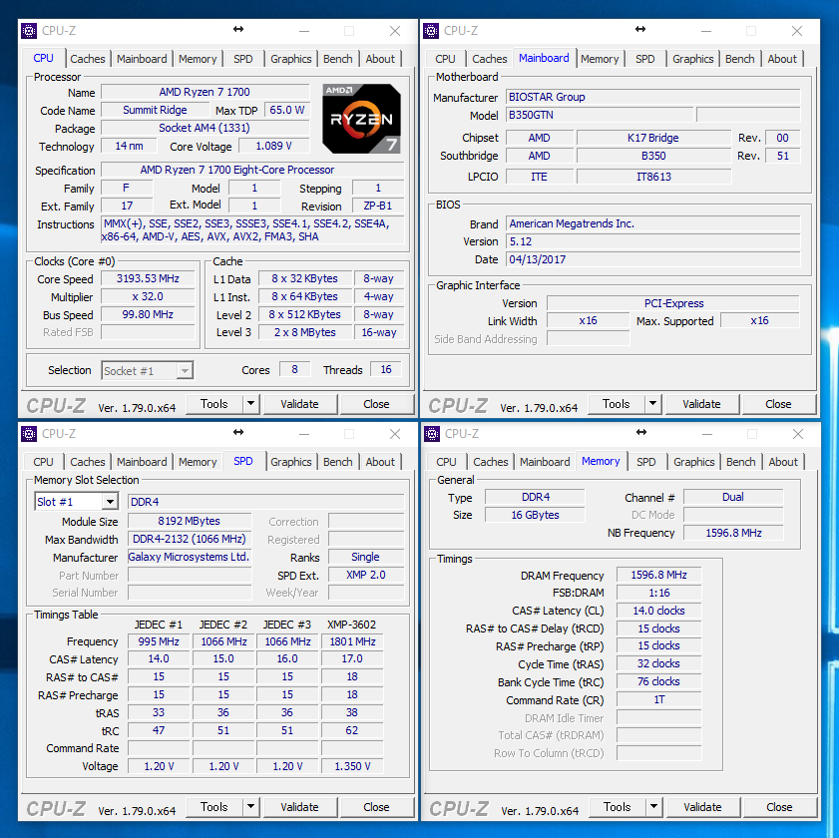
Task: Close the motherboard info window with its X
Action: coord(799,31)
